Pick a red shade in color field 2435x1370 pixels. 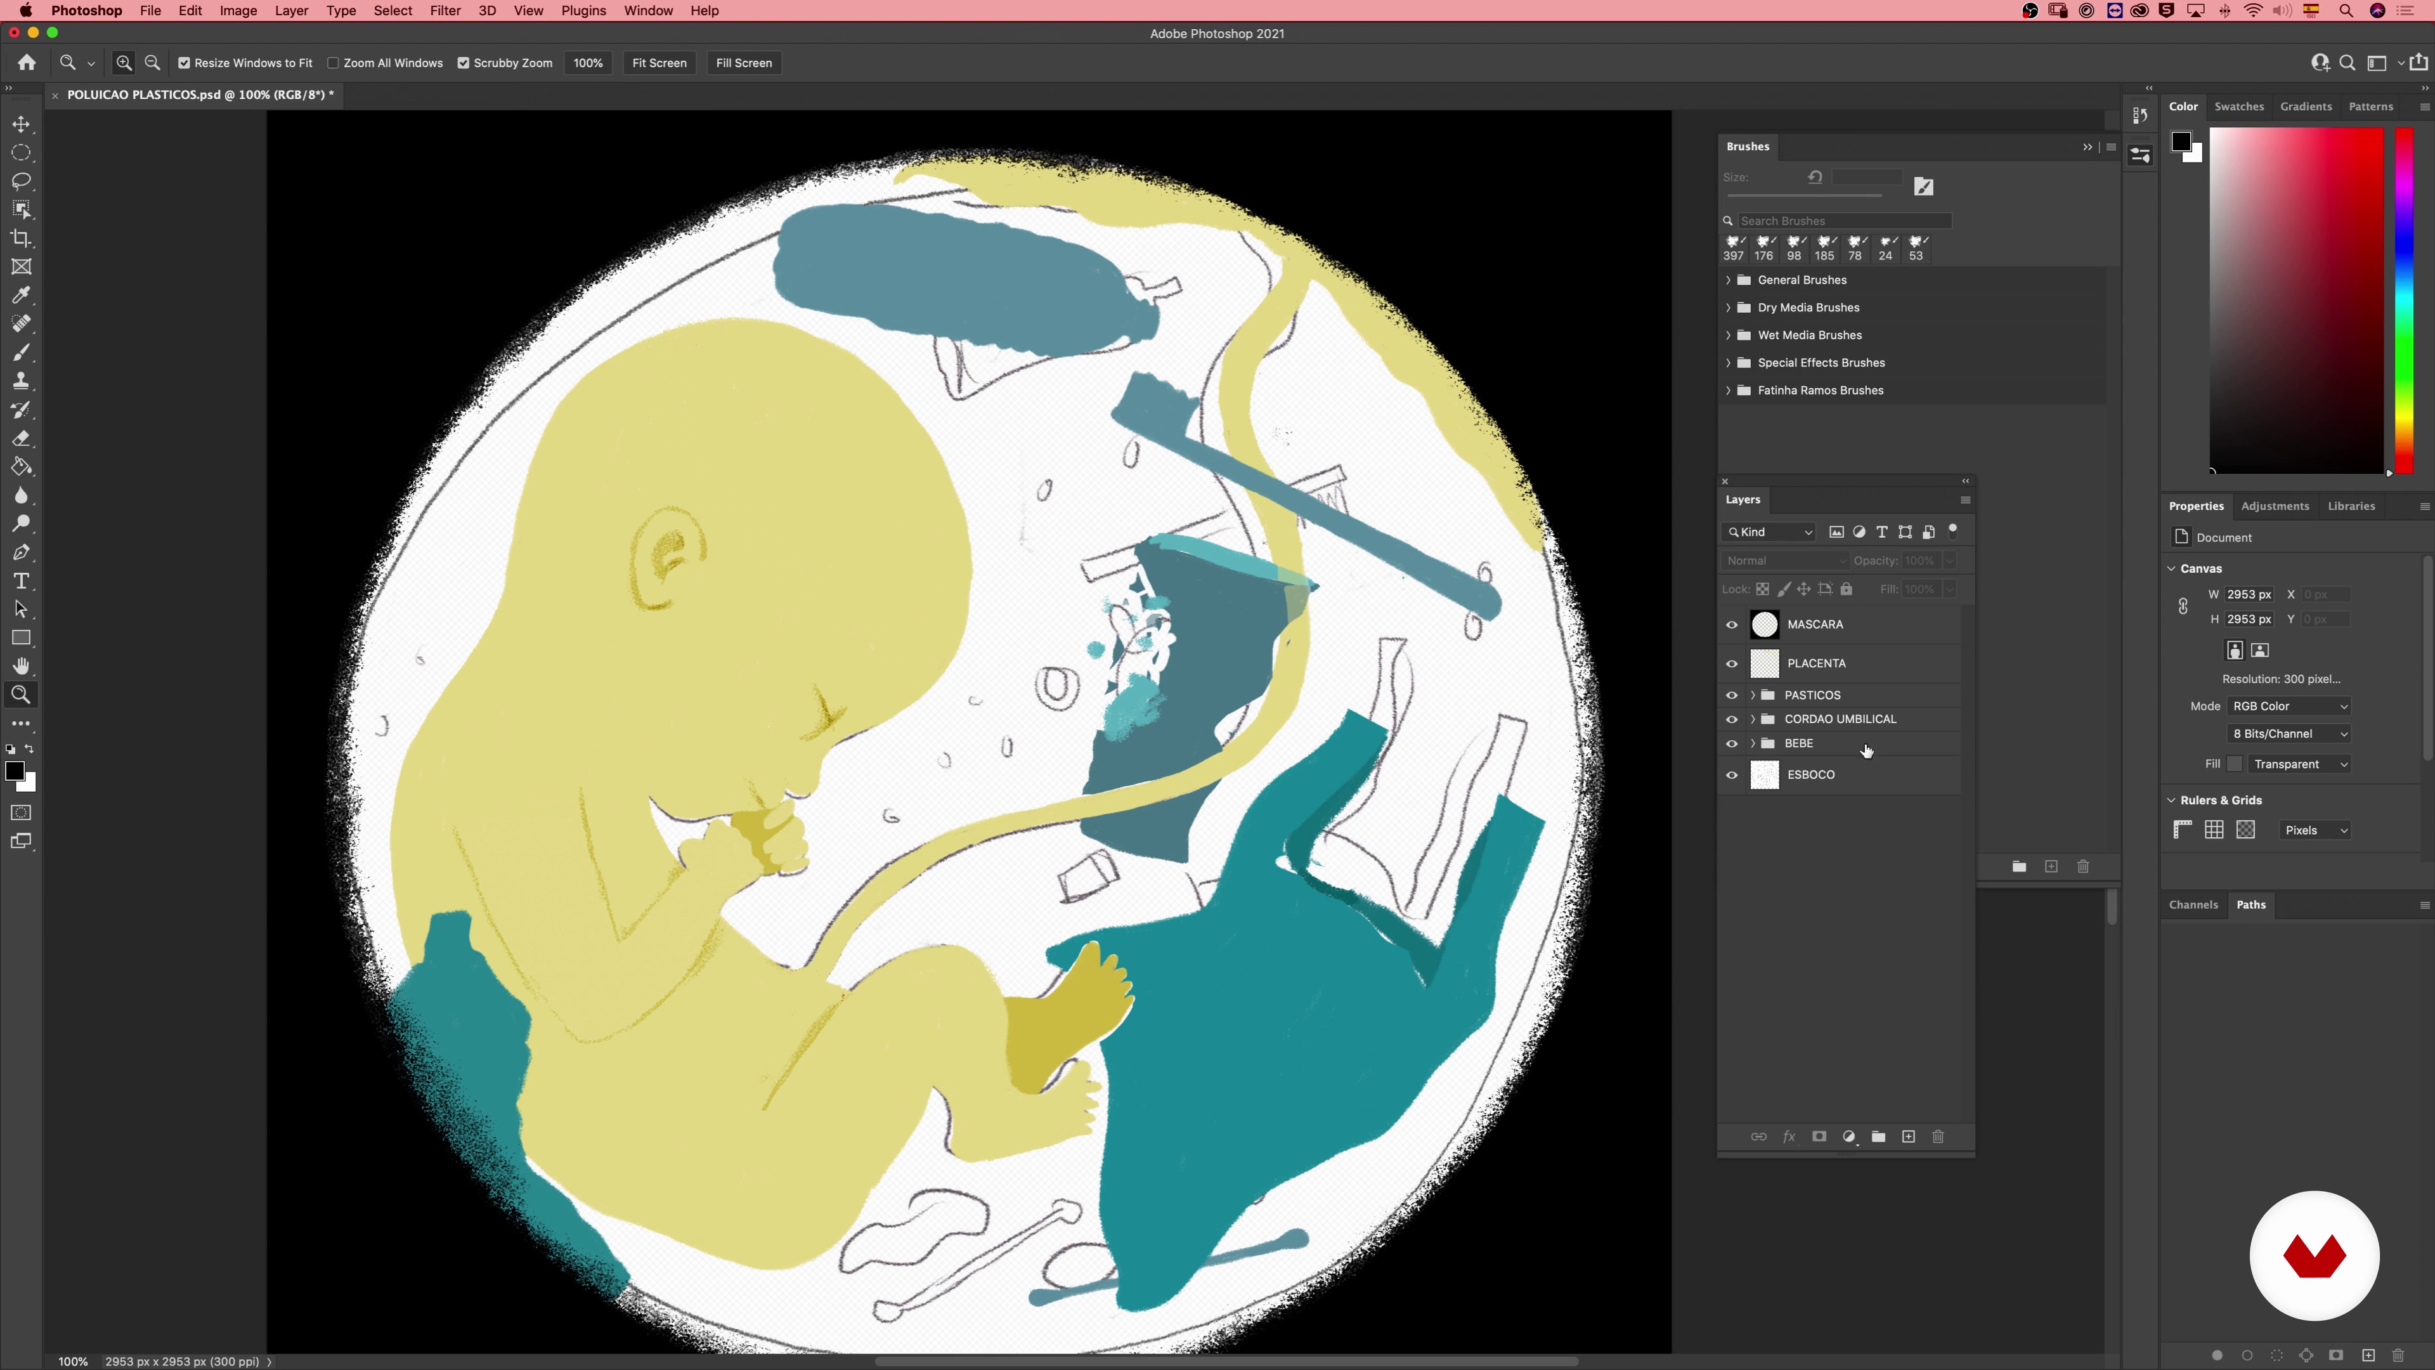click(x=2296, y=301)
